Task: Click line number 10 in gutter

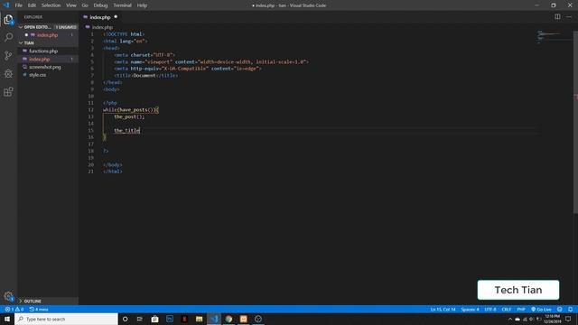Action: [90, 97]
